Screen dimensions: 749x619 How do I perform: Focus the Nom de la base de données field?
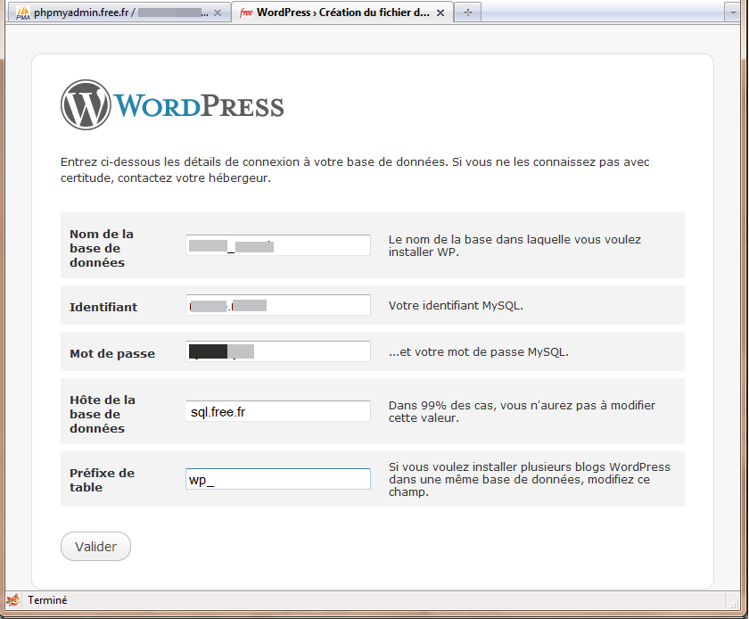tap(278, 245)
